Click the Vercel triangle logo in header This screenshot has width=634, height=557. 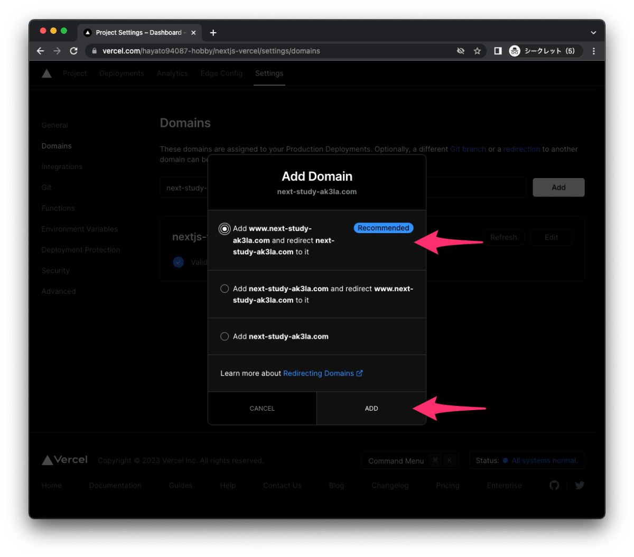[46, 73]
